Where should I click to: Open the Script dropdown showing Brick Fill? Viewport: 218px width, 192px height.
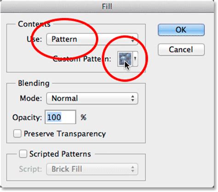[x=92, y=169]
